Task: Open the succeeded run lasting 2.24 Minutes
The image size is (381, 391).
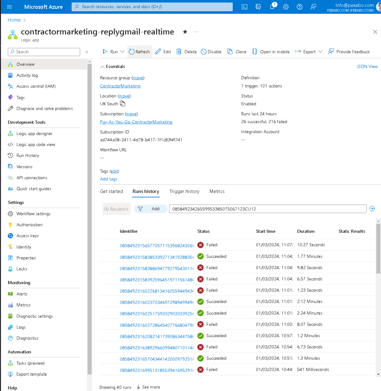Action: tap(157, 313)
